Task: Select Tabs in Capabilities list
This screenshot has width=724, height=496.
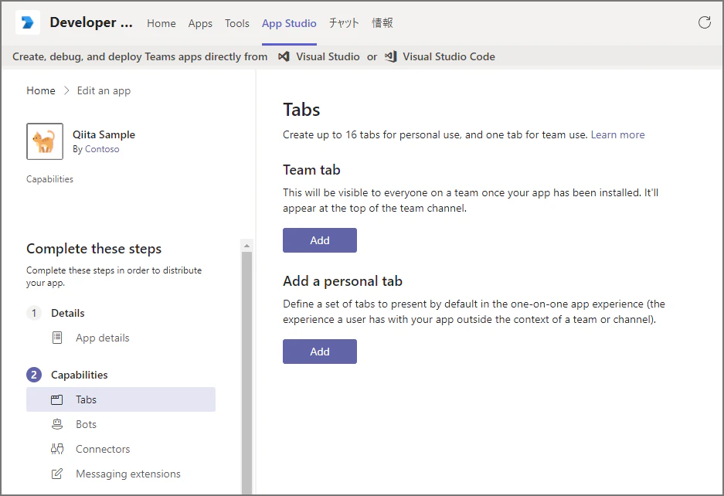Action: (121, 399)
